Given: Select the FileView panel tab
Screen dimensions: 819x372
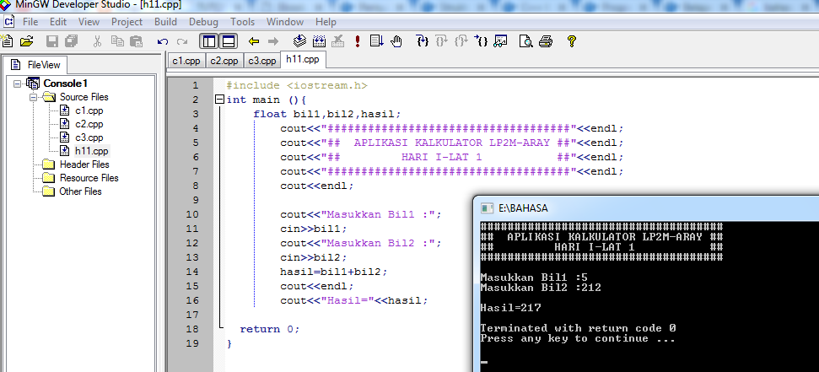Looking at the screenshot, I should 36,65.
